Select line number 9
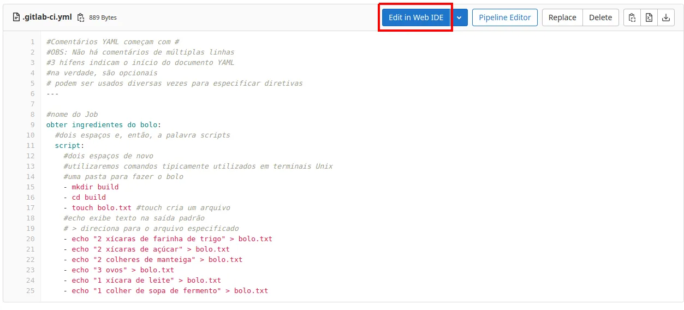The width and height of the screenshot is (684, 310). (x=32, y=125)
